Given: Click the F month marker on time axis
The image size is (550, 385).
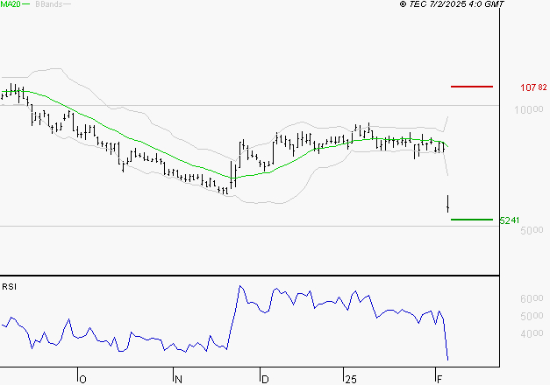Looking at the screenshot, I should click(439, 380).
